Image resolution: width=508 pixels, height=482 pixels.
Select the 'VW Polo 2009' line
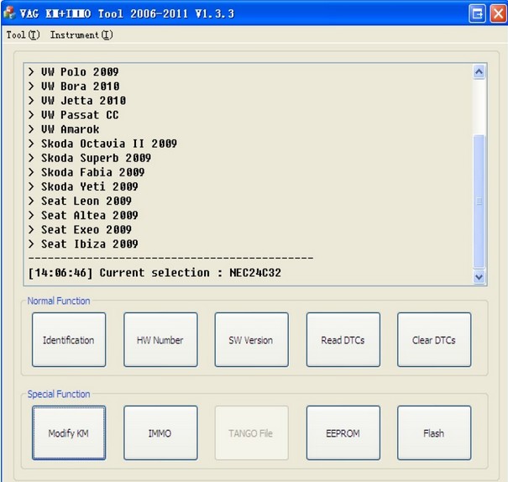[74, 72]
